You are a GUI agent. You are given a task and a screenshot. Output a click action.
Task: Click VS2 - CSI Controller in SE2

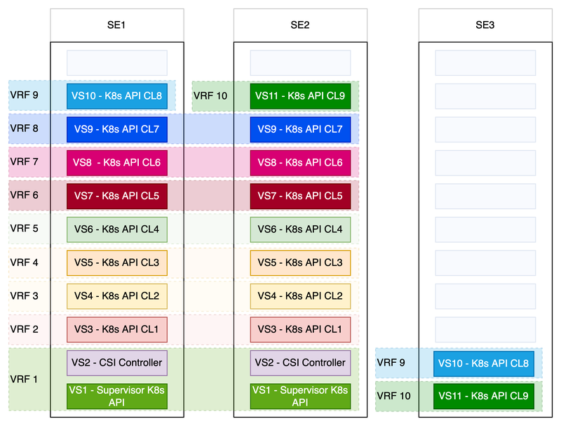[300, 363]
